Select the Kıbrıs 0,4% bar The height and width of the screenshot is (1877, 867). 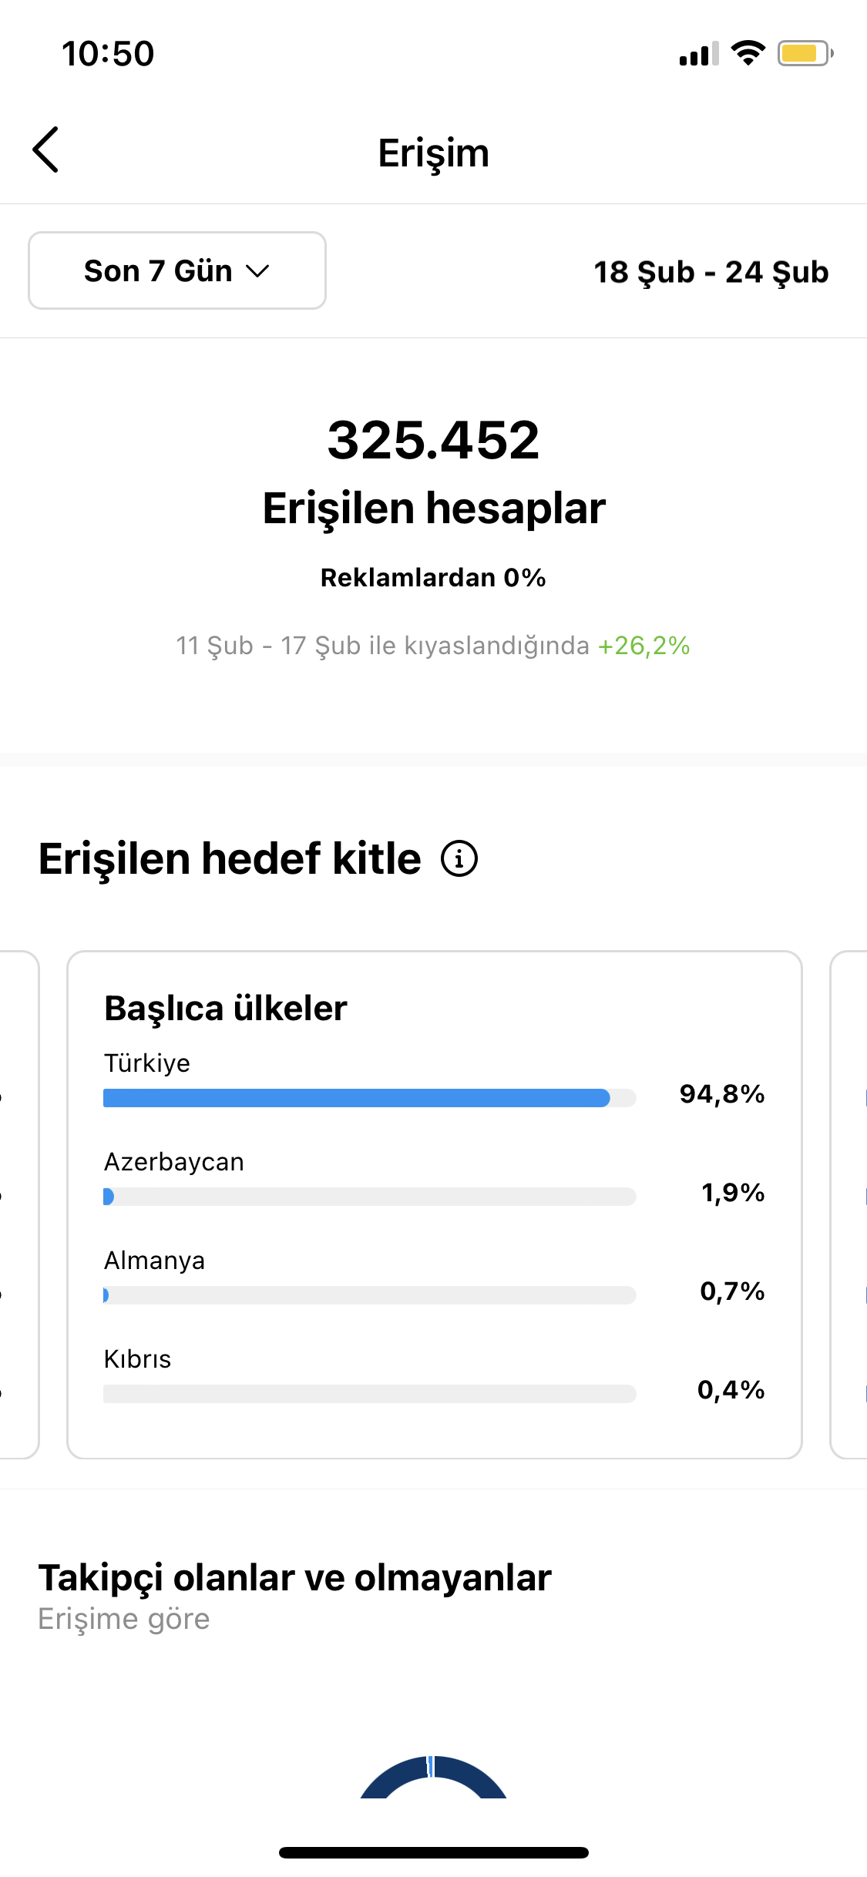coord(370,1394)
